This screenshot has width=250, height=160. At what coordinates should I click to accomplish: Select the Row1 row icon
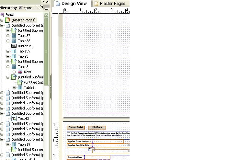(20, 72)
